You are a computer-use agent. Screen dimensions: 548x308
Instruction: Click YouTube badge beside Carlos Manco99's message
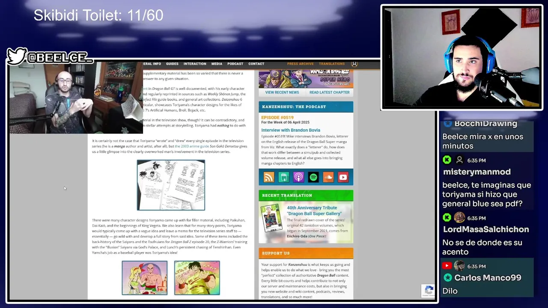click(x=447, y=266)
